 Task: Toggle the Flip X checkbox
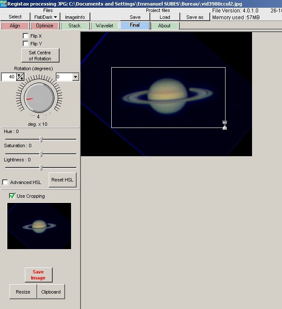[26, 36]
